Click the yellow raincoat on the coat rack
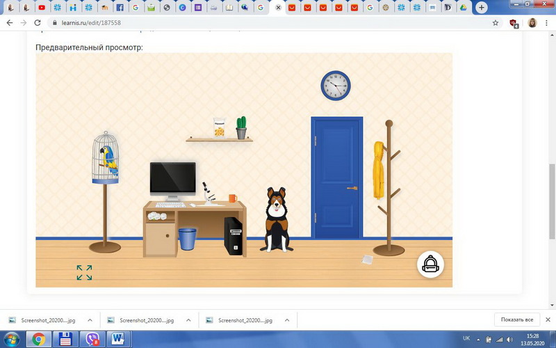Image resolution: width=556 pixels, height=348 pixels. click(x=379, y=169)
